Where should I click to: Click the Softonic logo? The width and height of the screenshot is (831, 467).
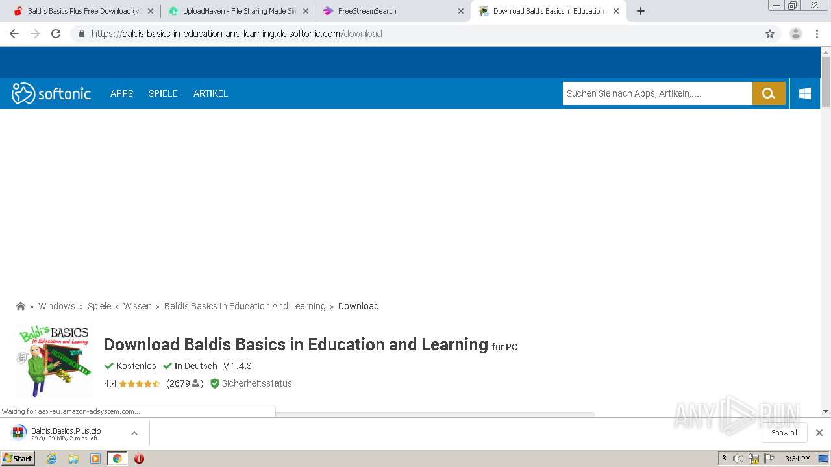point(51,93)
